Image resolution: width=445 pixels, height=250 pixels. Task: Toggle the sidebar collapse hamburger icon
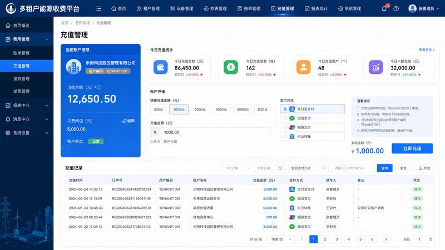99,8
